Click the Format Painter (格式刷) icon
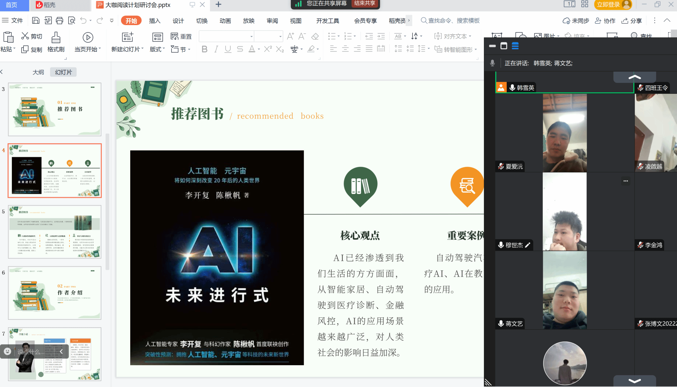The width and height of the screenshot is (677, 387). [56, 38]
